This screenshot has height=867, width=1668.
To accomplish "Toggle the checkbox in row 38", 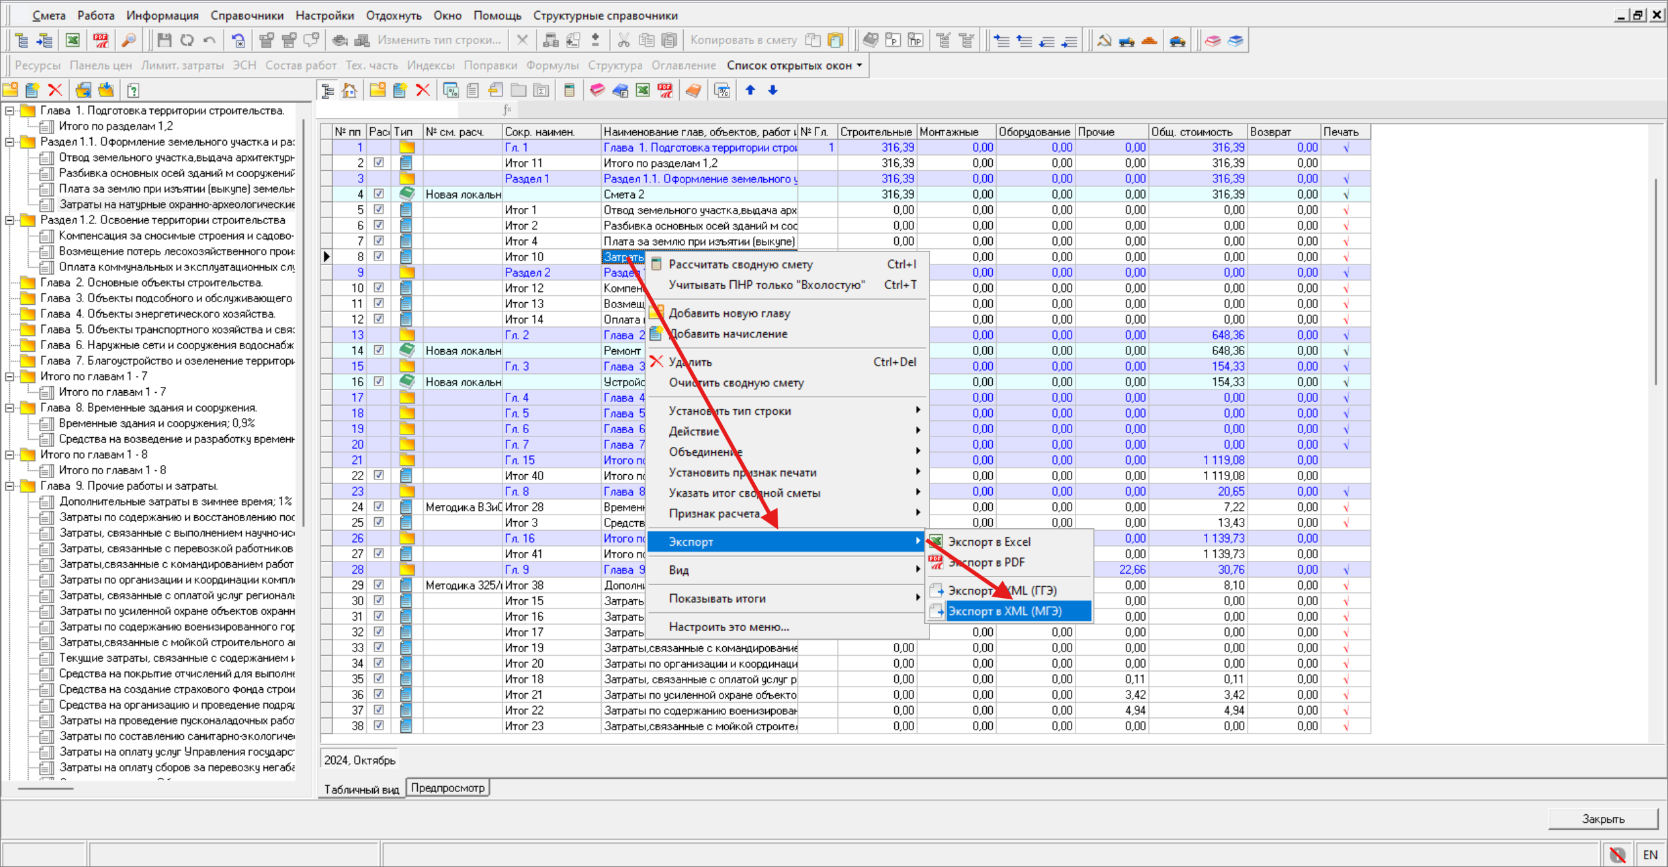I will click(379, 726).
